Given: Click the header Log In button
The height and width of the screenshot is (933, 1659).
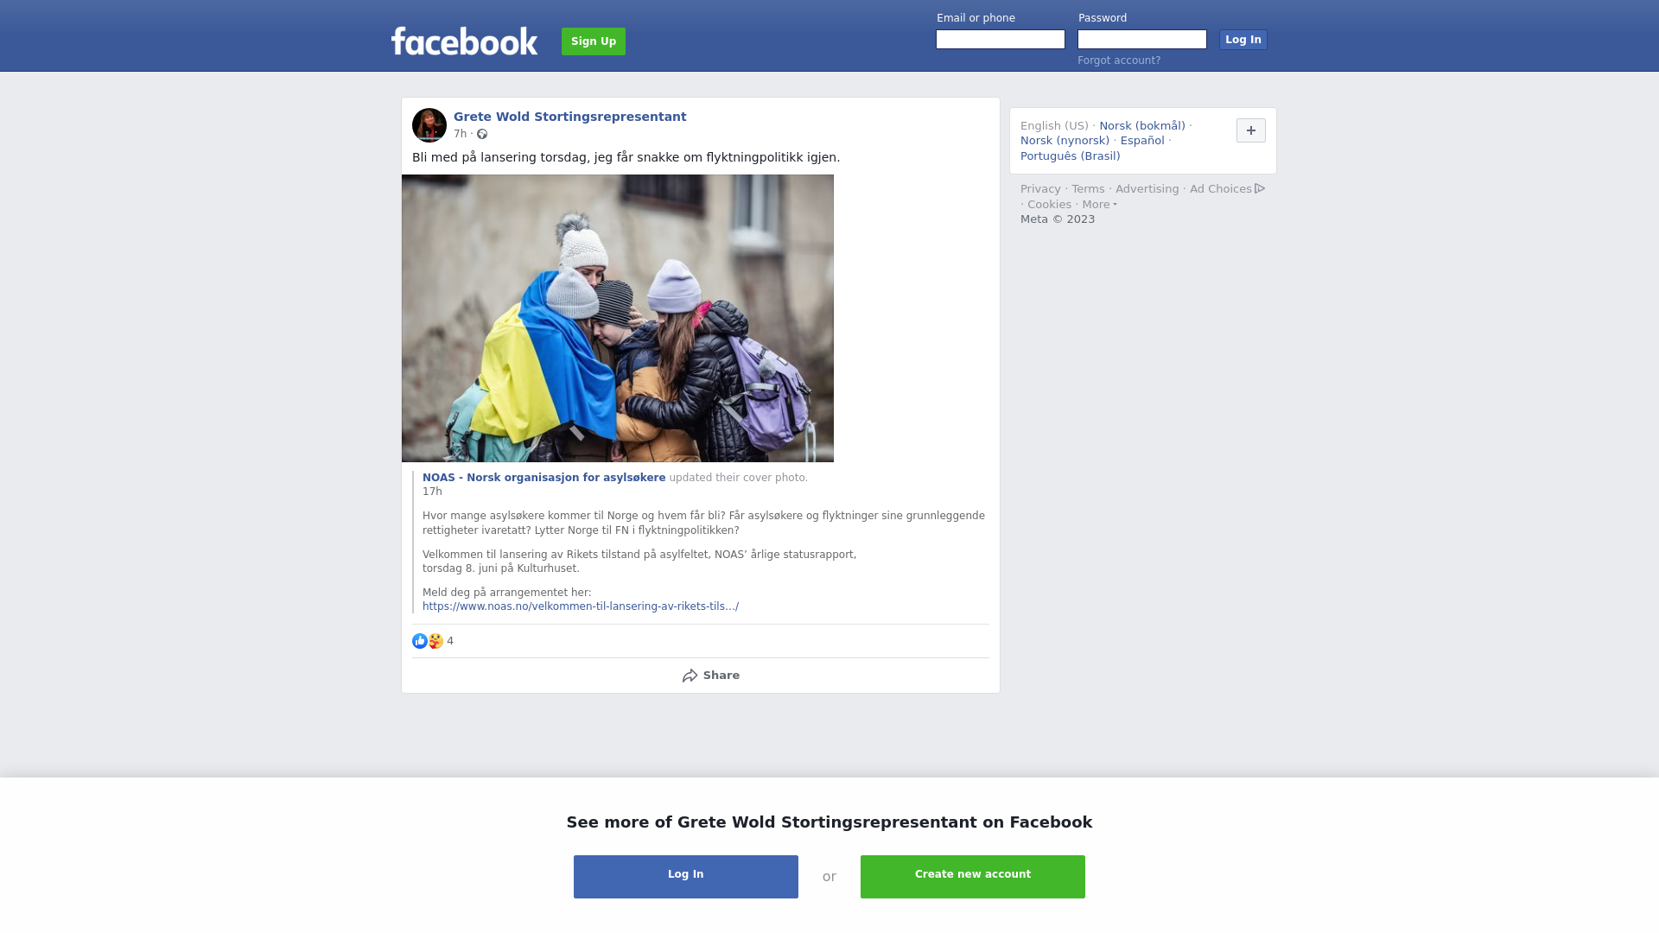Looking at the screenshot, I should [x=1243, y=40].
